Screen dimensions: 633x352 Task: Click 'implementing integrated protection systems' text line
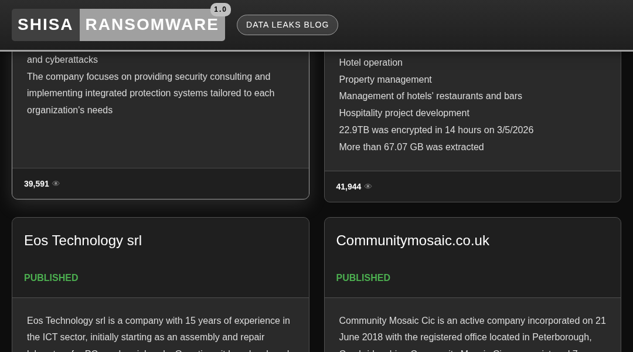[151, 93]
